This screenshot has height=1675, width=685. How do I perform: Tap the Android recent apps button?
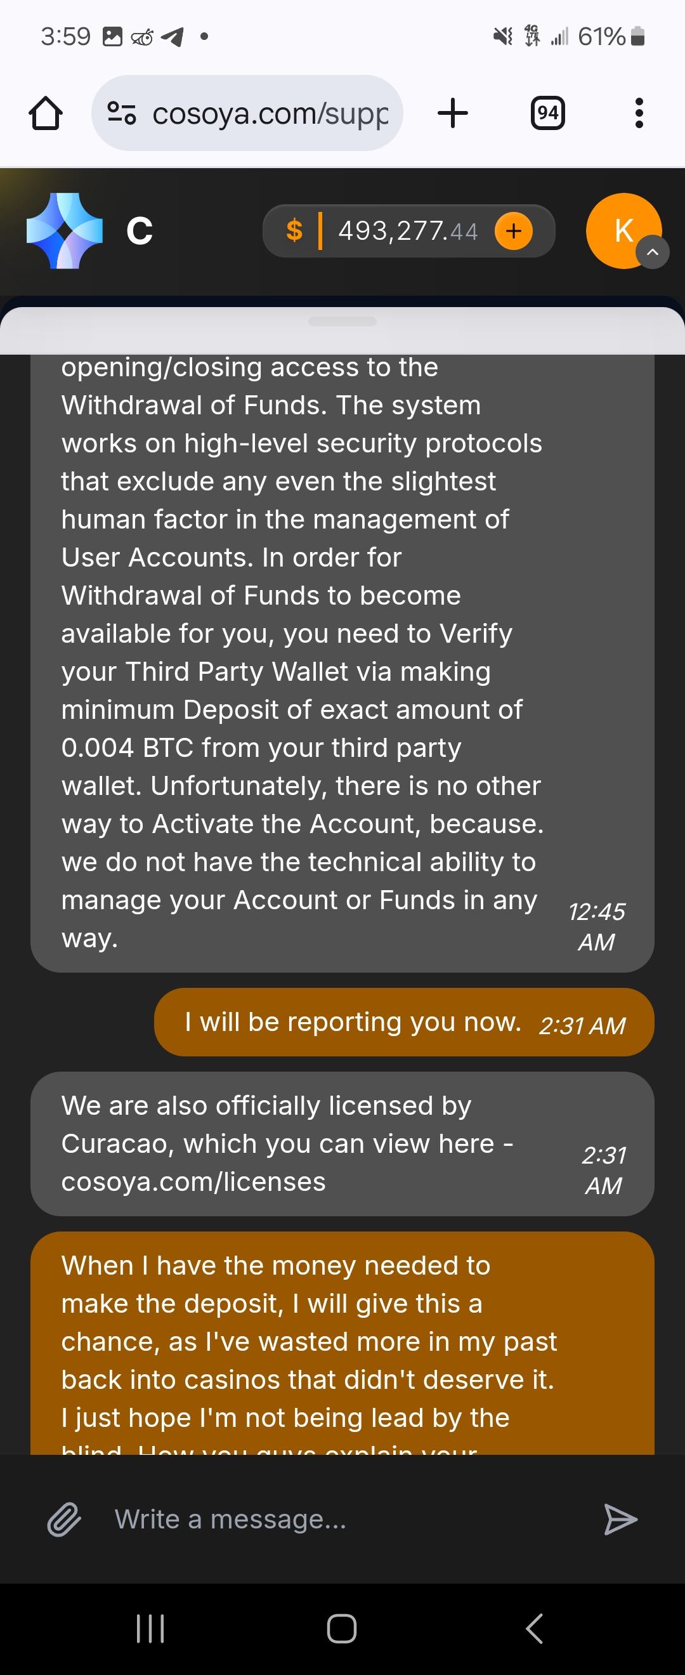click(x=150, y=1629)
